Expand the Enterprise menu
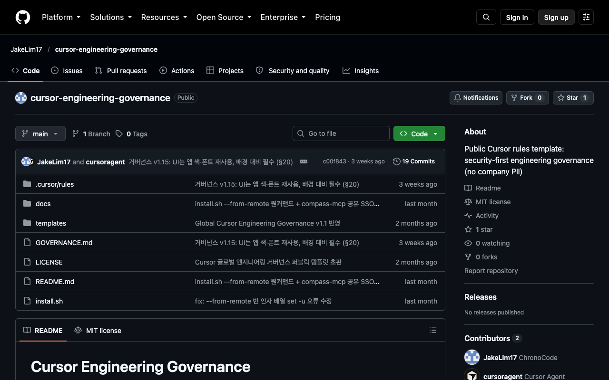The width and height of the screenshot is (609, 380). [x=283, y=17]
